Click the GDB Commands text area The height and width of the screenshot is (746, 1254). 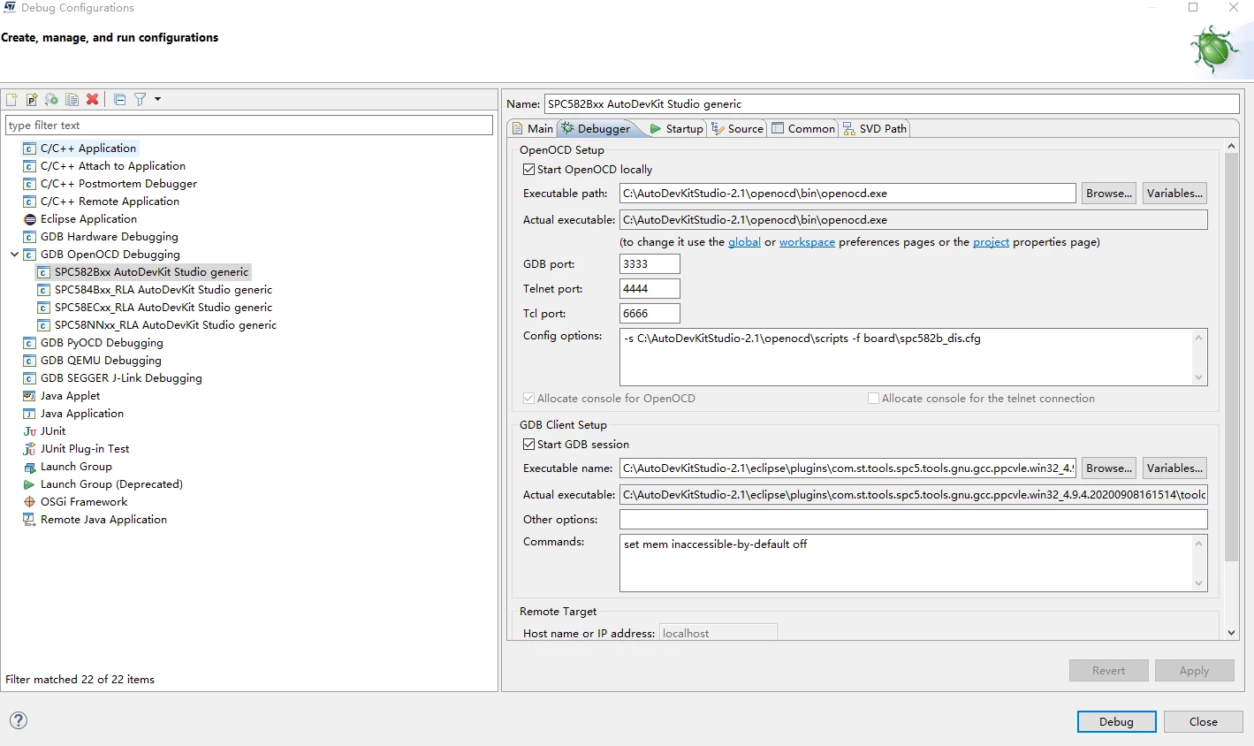click(906, 563)
